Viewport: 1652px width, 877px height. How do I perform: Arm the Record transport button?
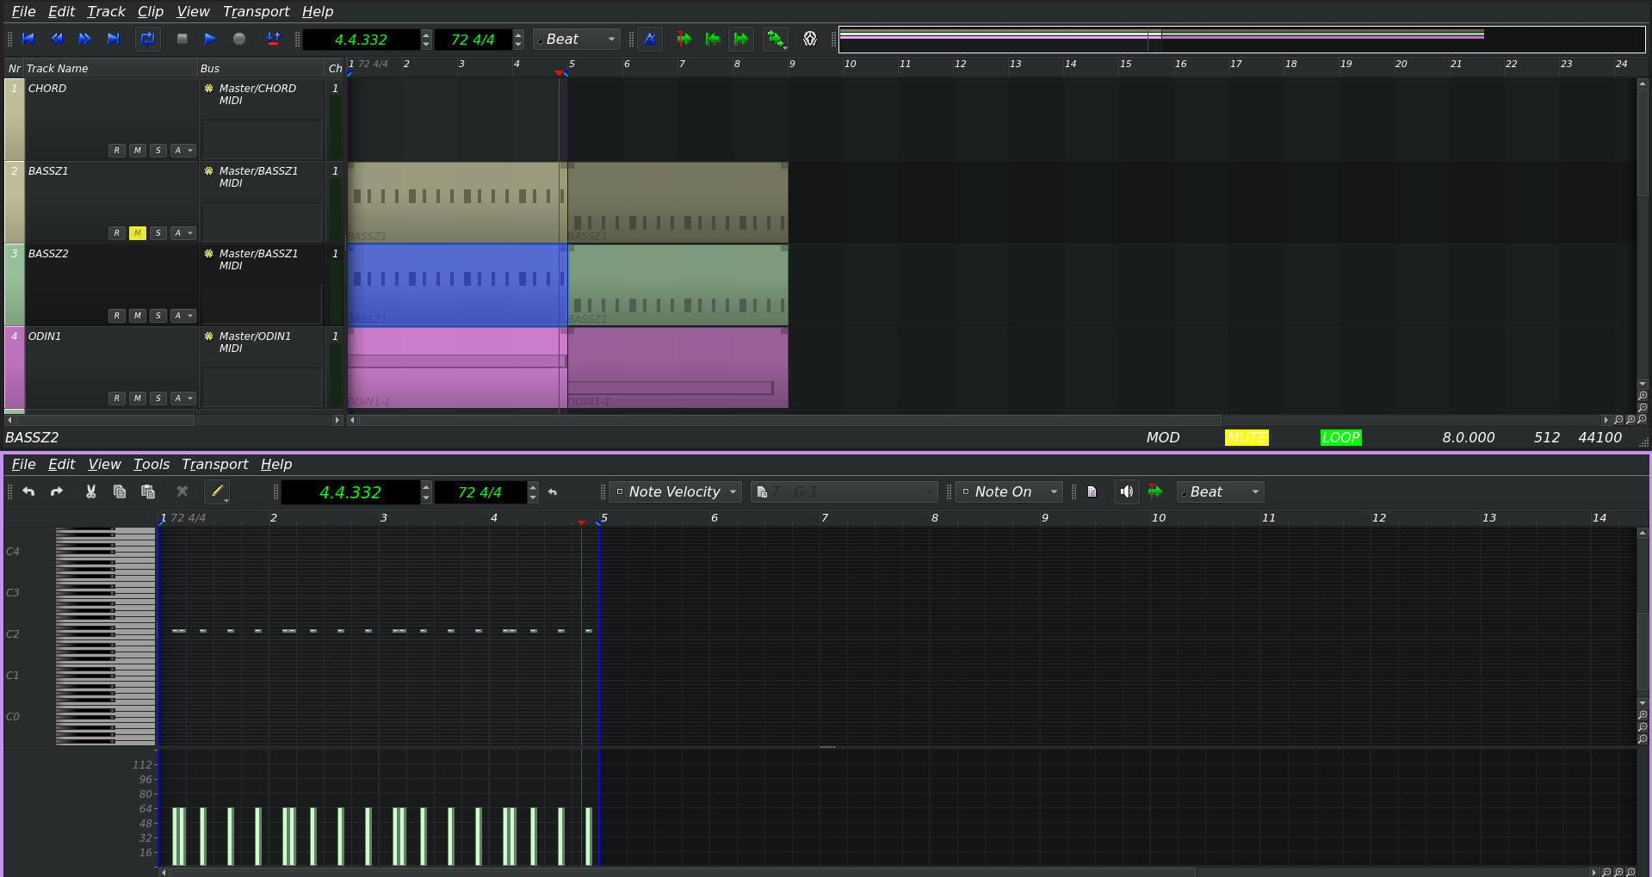click(239, 39)
